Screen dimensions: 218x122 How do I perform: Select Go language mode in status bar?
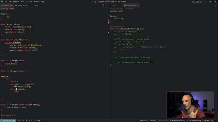(x=167, y=121)
